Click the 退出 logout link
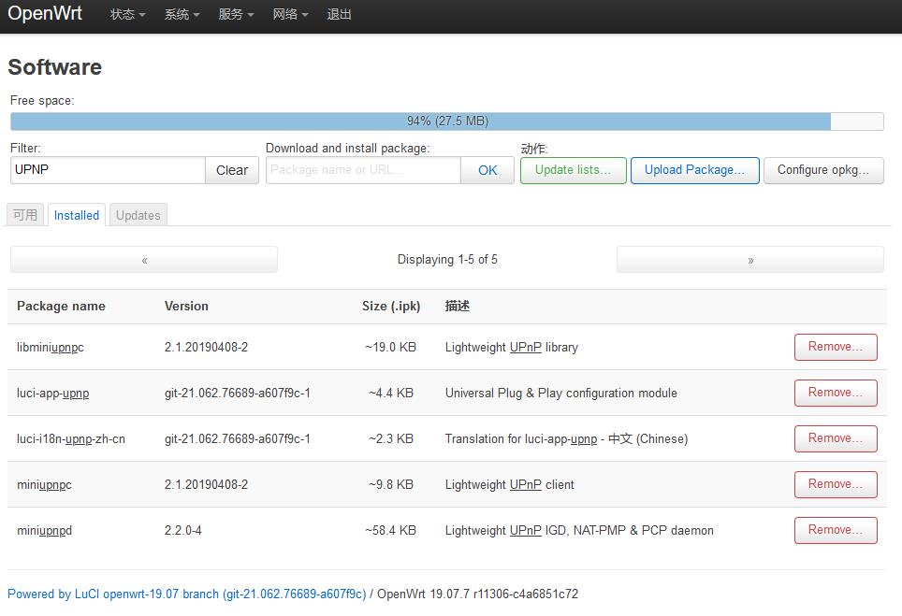 tap(339, 14)
